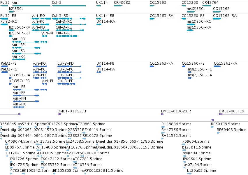The width and height of the screenshot is (248, 175).
Task: Click the CG15262-RA transcript label
Action: (225, 16)
